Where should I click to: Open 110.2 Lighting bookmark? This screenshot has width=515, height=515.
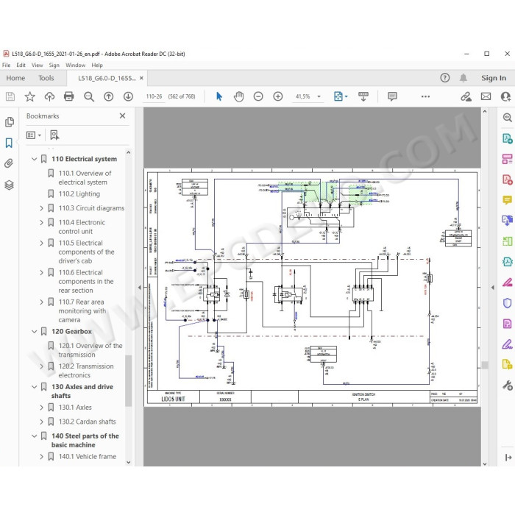tap(79, 194)
